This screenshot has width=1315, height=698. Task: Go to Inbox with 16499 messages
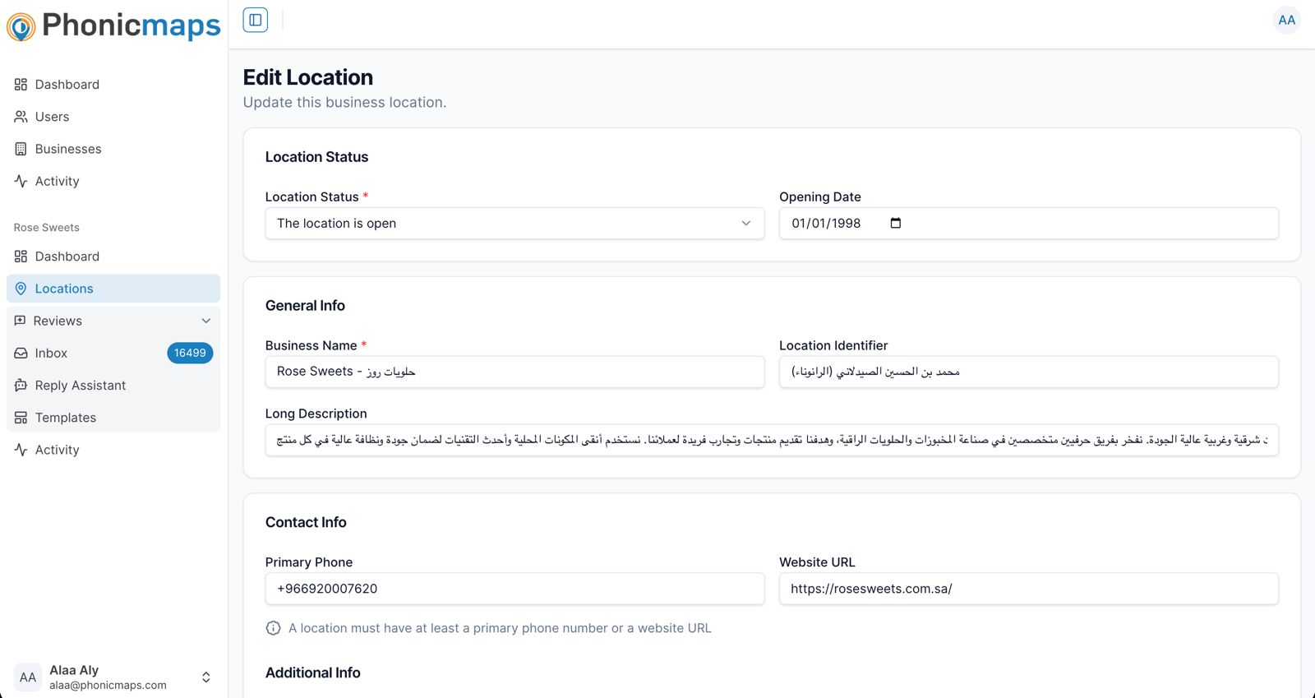pyautogui.click(x=51, y=354)
